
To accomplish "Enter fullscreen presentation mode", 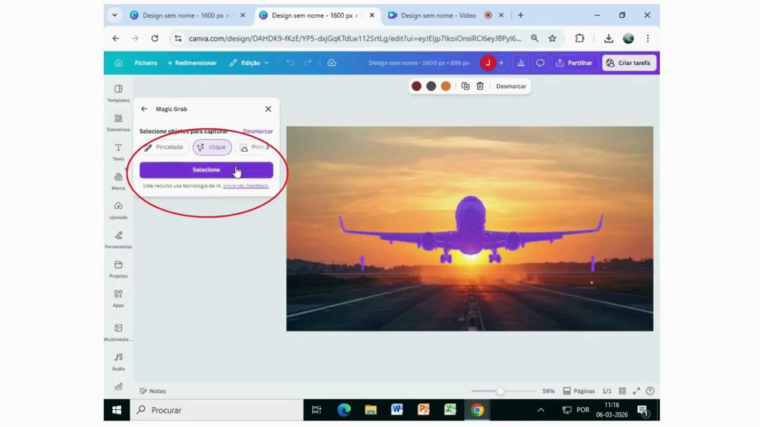I will [636, 391].
